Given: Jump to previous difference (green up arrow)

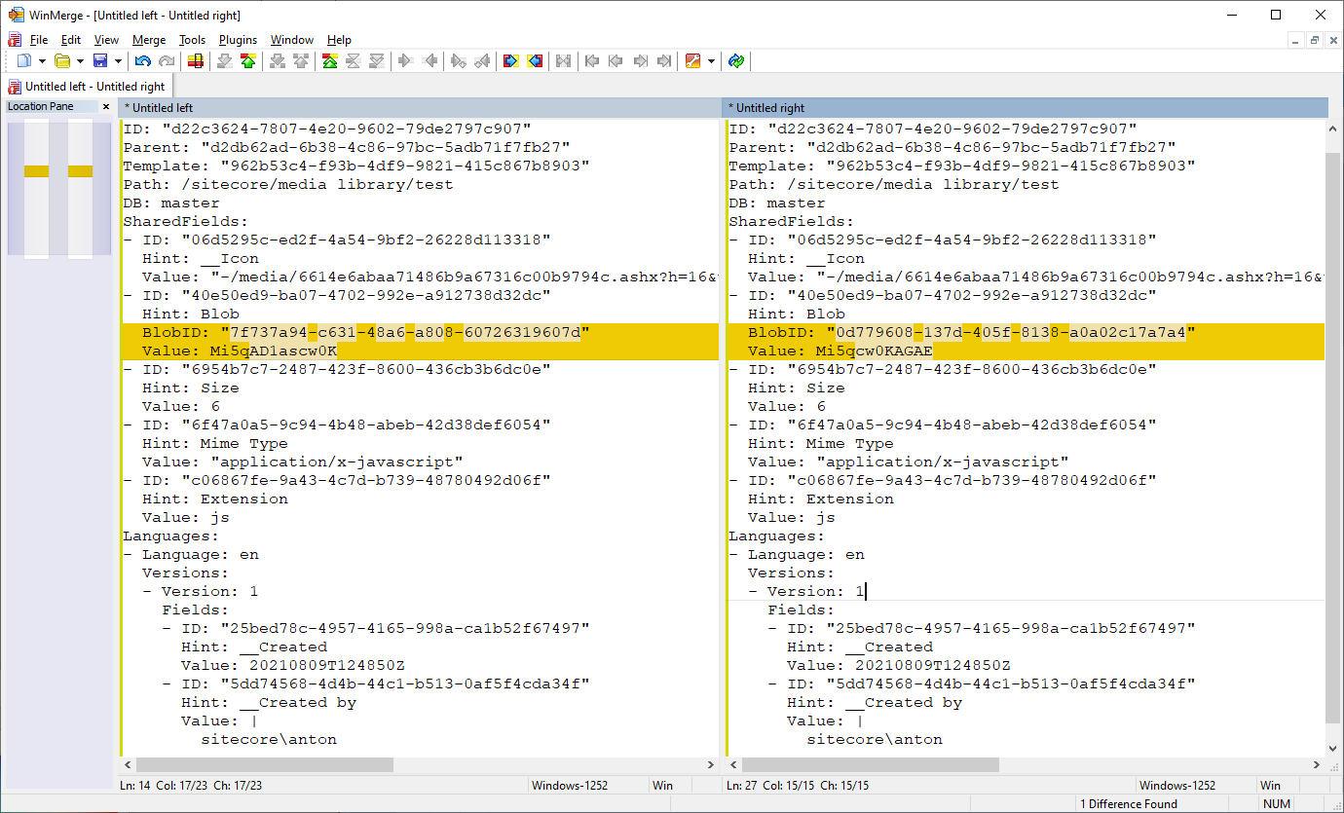Looking at the screenshot, I should [248, 61].
